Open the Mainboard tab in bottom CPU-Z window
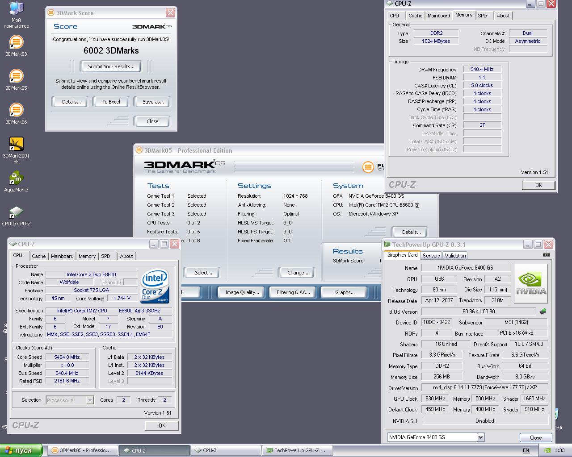This screenshot has width=572, height=457. (x=62, y=256)
